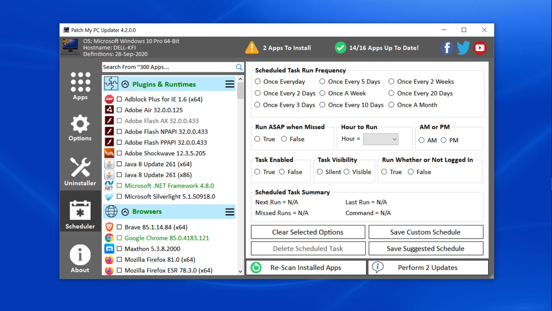Click the app list scrollbar down arrow

click(240, 271)
